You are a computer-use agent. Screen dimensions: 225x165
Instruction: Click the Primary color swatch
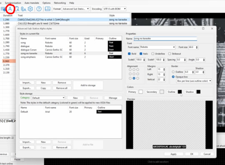(141, 92)
